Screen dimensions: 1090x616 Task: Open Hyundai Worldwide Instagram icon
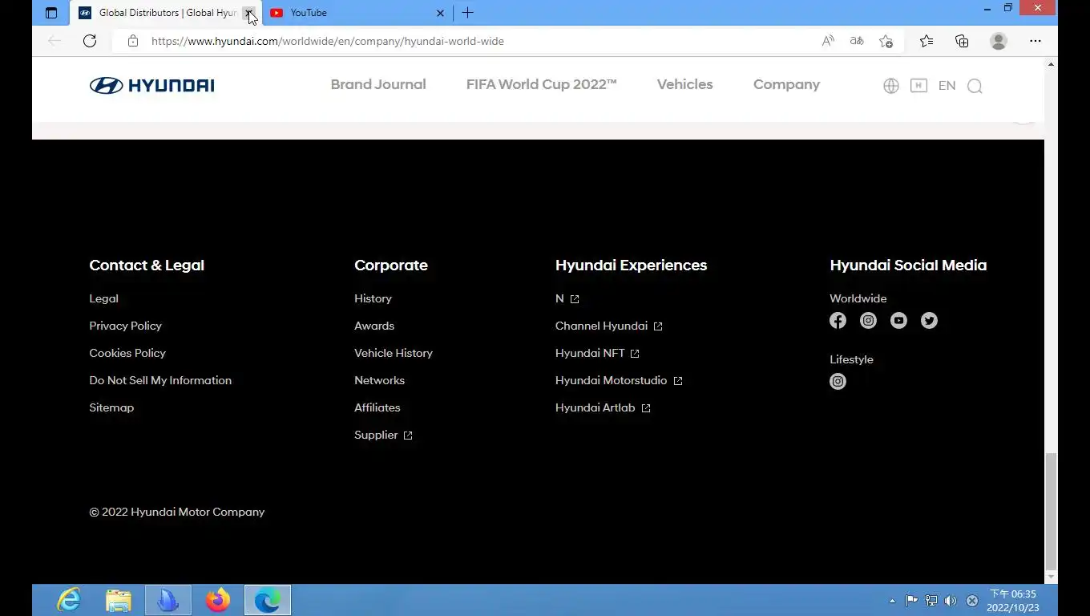(868, 321)
